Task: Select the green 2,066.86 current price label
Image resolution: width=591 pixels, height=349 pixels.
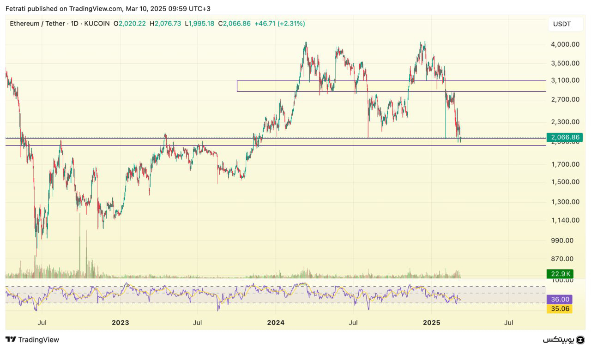Action: click(x=562, y=138)
